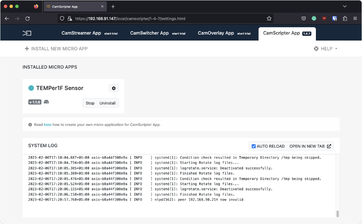Click the v1.1.0 version badge

(35, 102)
